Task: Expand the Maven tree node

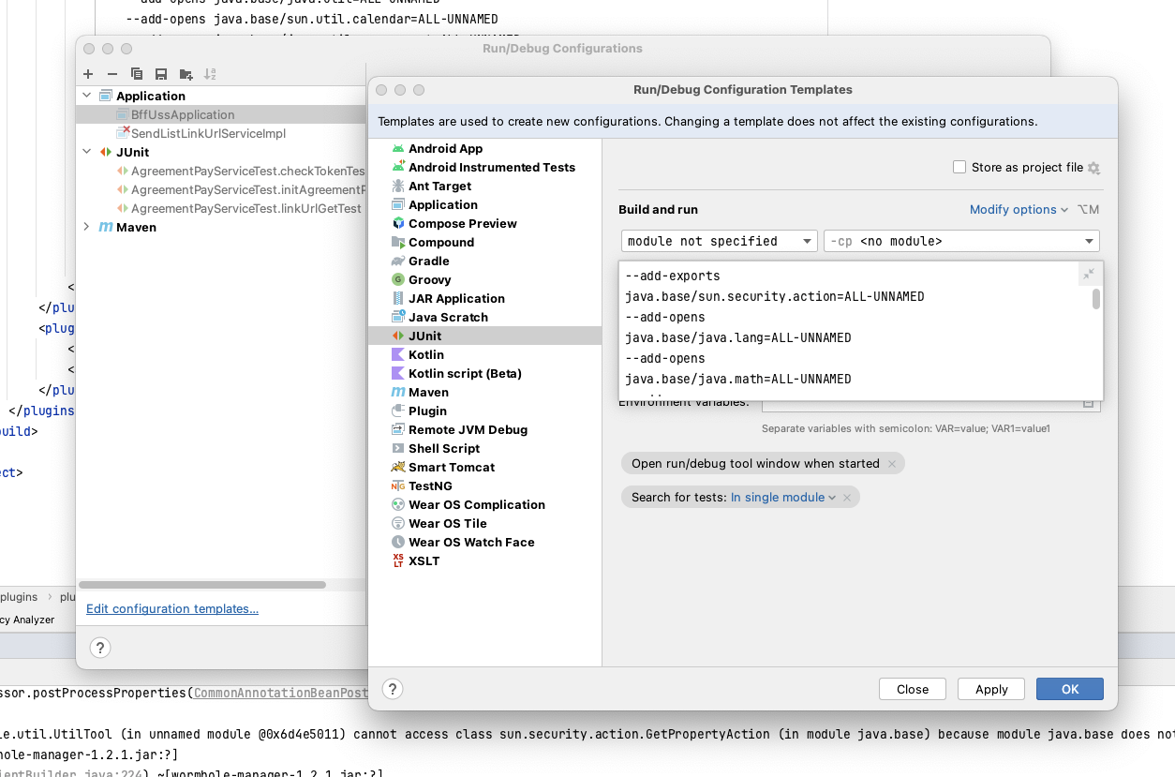Action: click(x=86, y=227)
